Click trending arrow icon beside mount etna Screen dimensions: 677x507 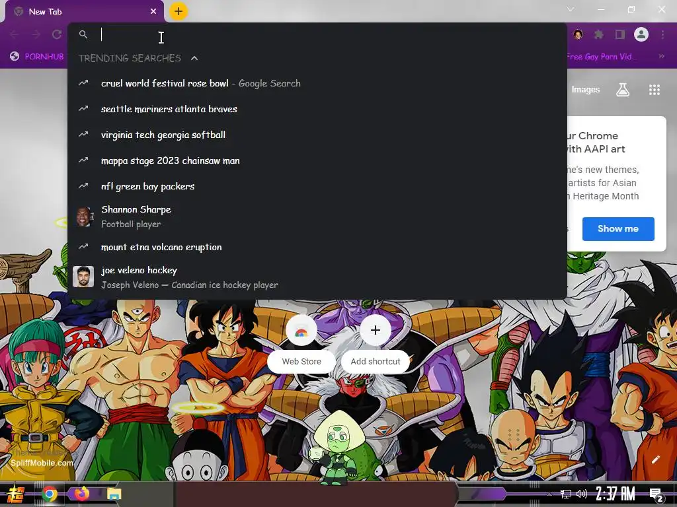pyautogui.click(x=83, y=247)
